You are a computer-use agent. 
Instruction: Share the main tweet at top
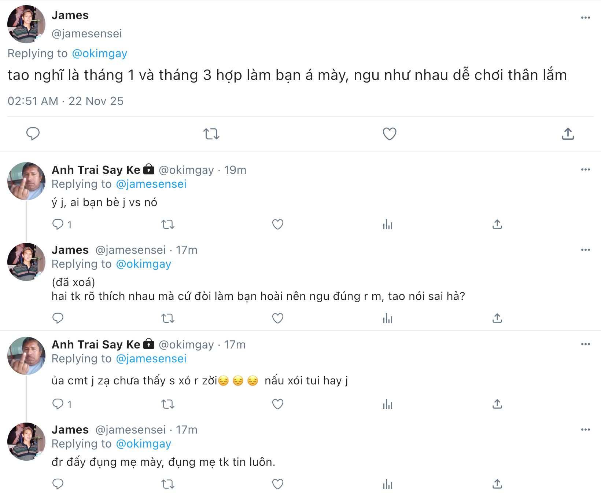pos(568,134)
